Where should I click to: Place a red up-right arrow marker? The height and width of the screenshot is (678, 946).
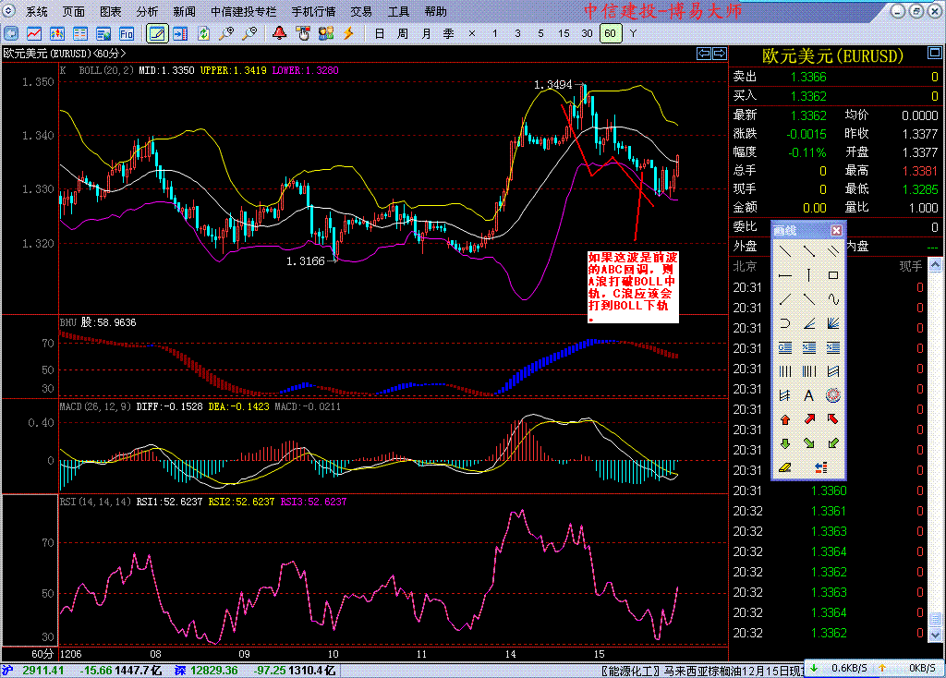coord(809,419)
